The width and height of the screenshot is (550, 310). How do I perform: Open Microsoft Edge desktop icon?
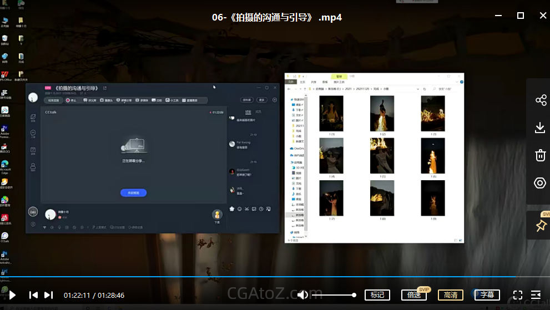4,166
